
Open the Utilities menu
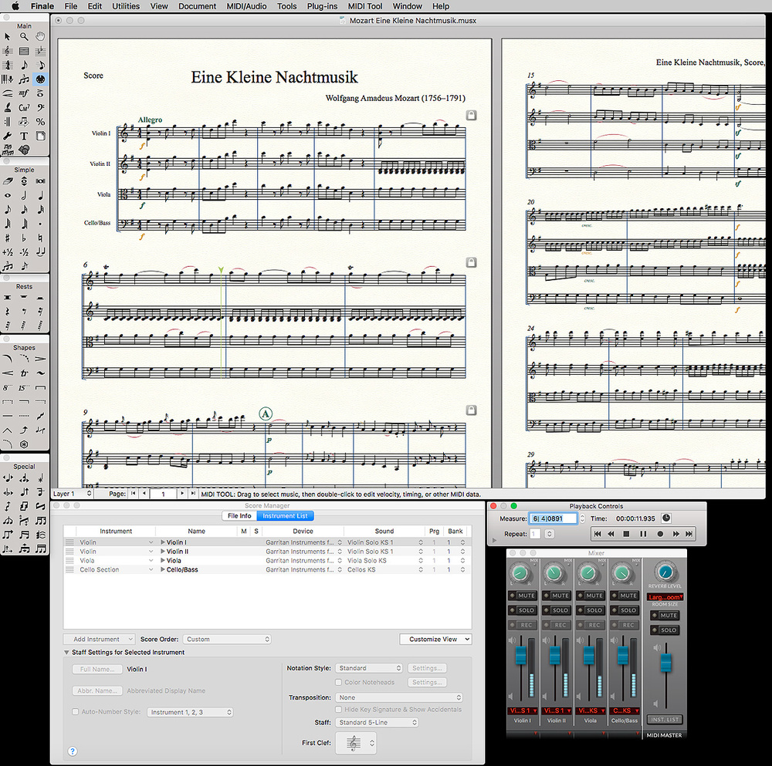(x=126, y=6)
